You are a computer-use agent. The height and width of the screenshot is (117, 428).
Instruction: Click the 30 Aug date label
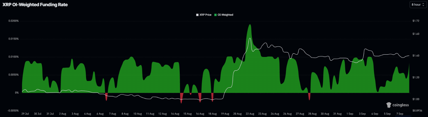[325, 114]
